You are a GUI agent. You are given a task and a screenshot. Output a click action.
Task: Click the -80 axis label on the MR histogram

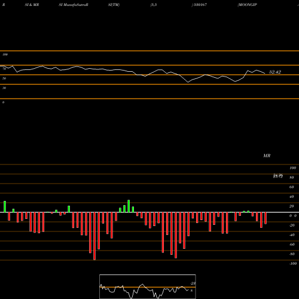pyautogui.click(x=292, y=254)
